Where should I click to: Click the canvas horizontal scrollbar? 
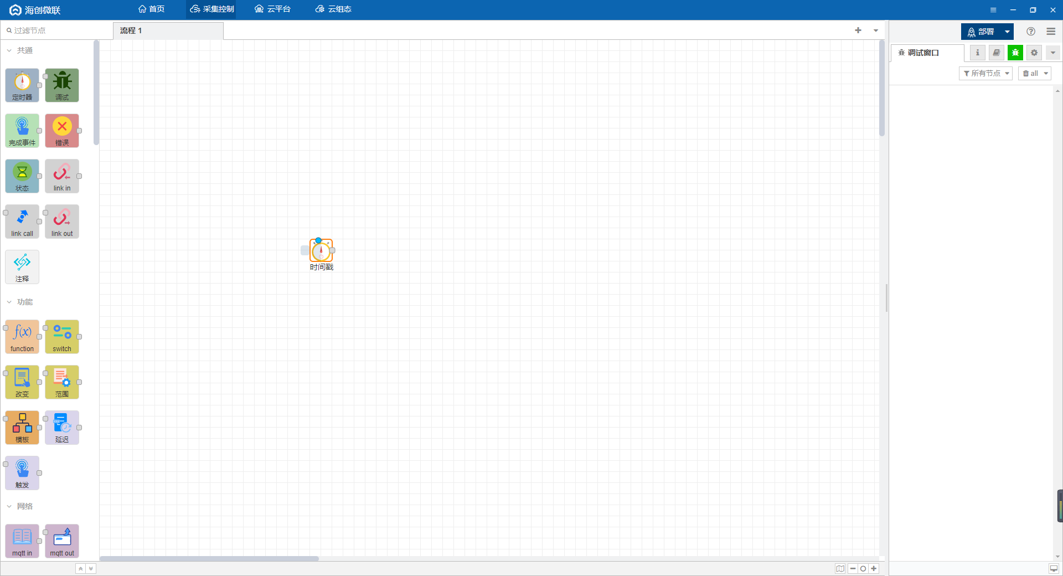(209, 558)
